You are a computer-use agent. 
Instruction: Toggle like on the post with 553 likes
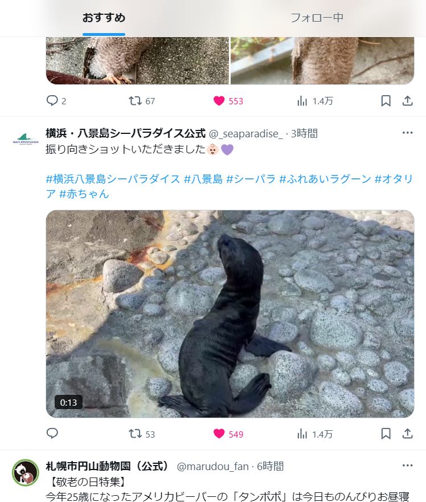(x=228, y=101)
